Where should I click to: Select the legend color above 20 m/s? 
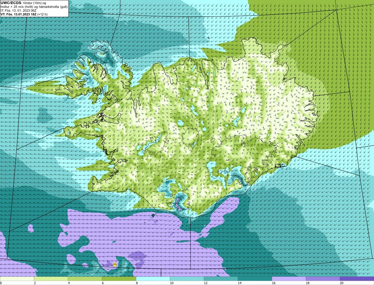pos(357,279)
